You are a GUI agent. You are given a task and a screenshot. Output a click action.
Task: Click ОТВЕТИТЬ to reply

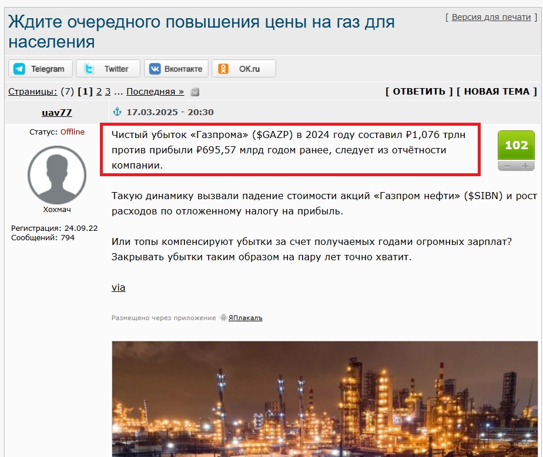(x=419, y=92)
